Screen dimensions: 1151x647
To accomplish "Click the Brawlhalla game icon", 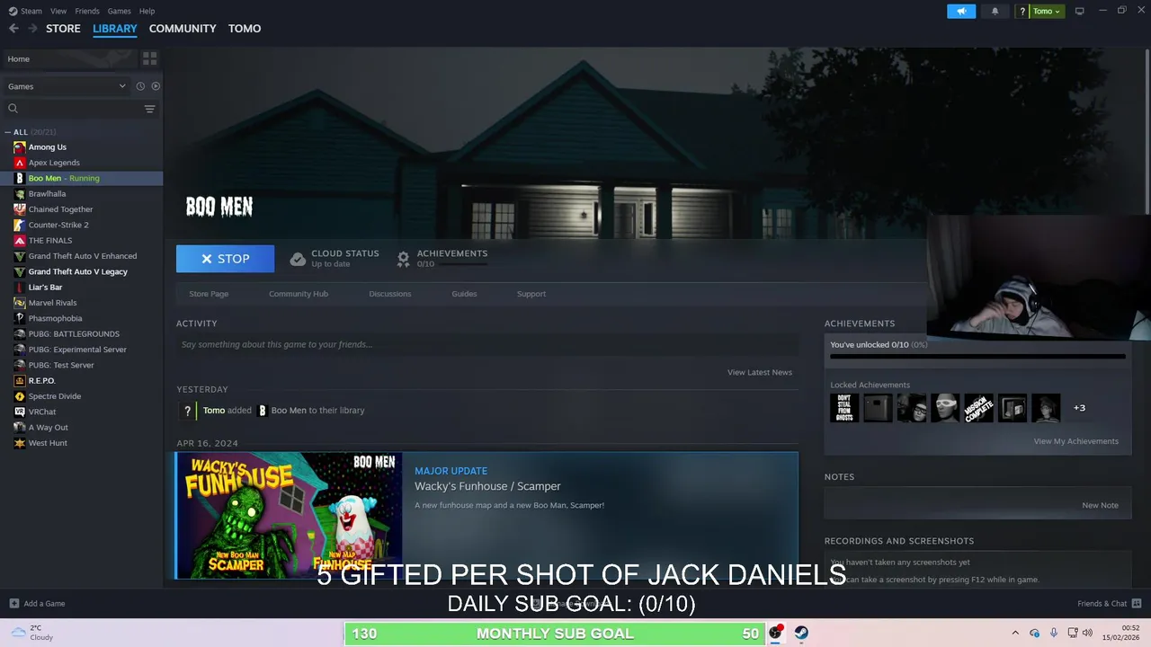I will (x=20, y=194).
